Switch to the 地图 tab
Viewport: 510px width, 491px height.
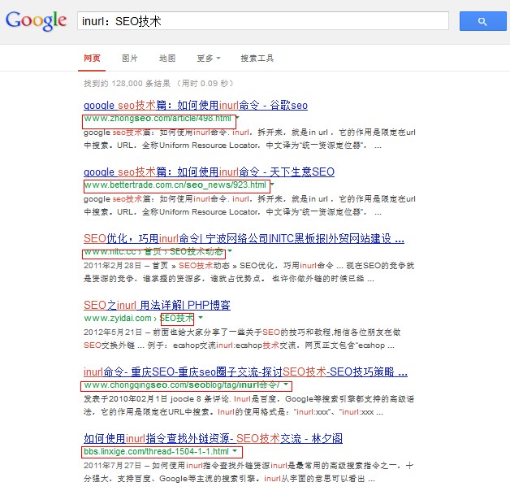click(x=167, y=59)
